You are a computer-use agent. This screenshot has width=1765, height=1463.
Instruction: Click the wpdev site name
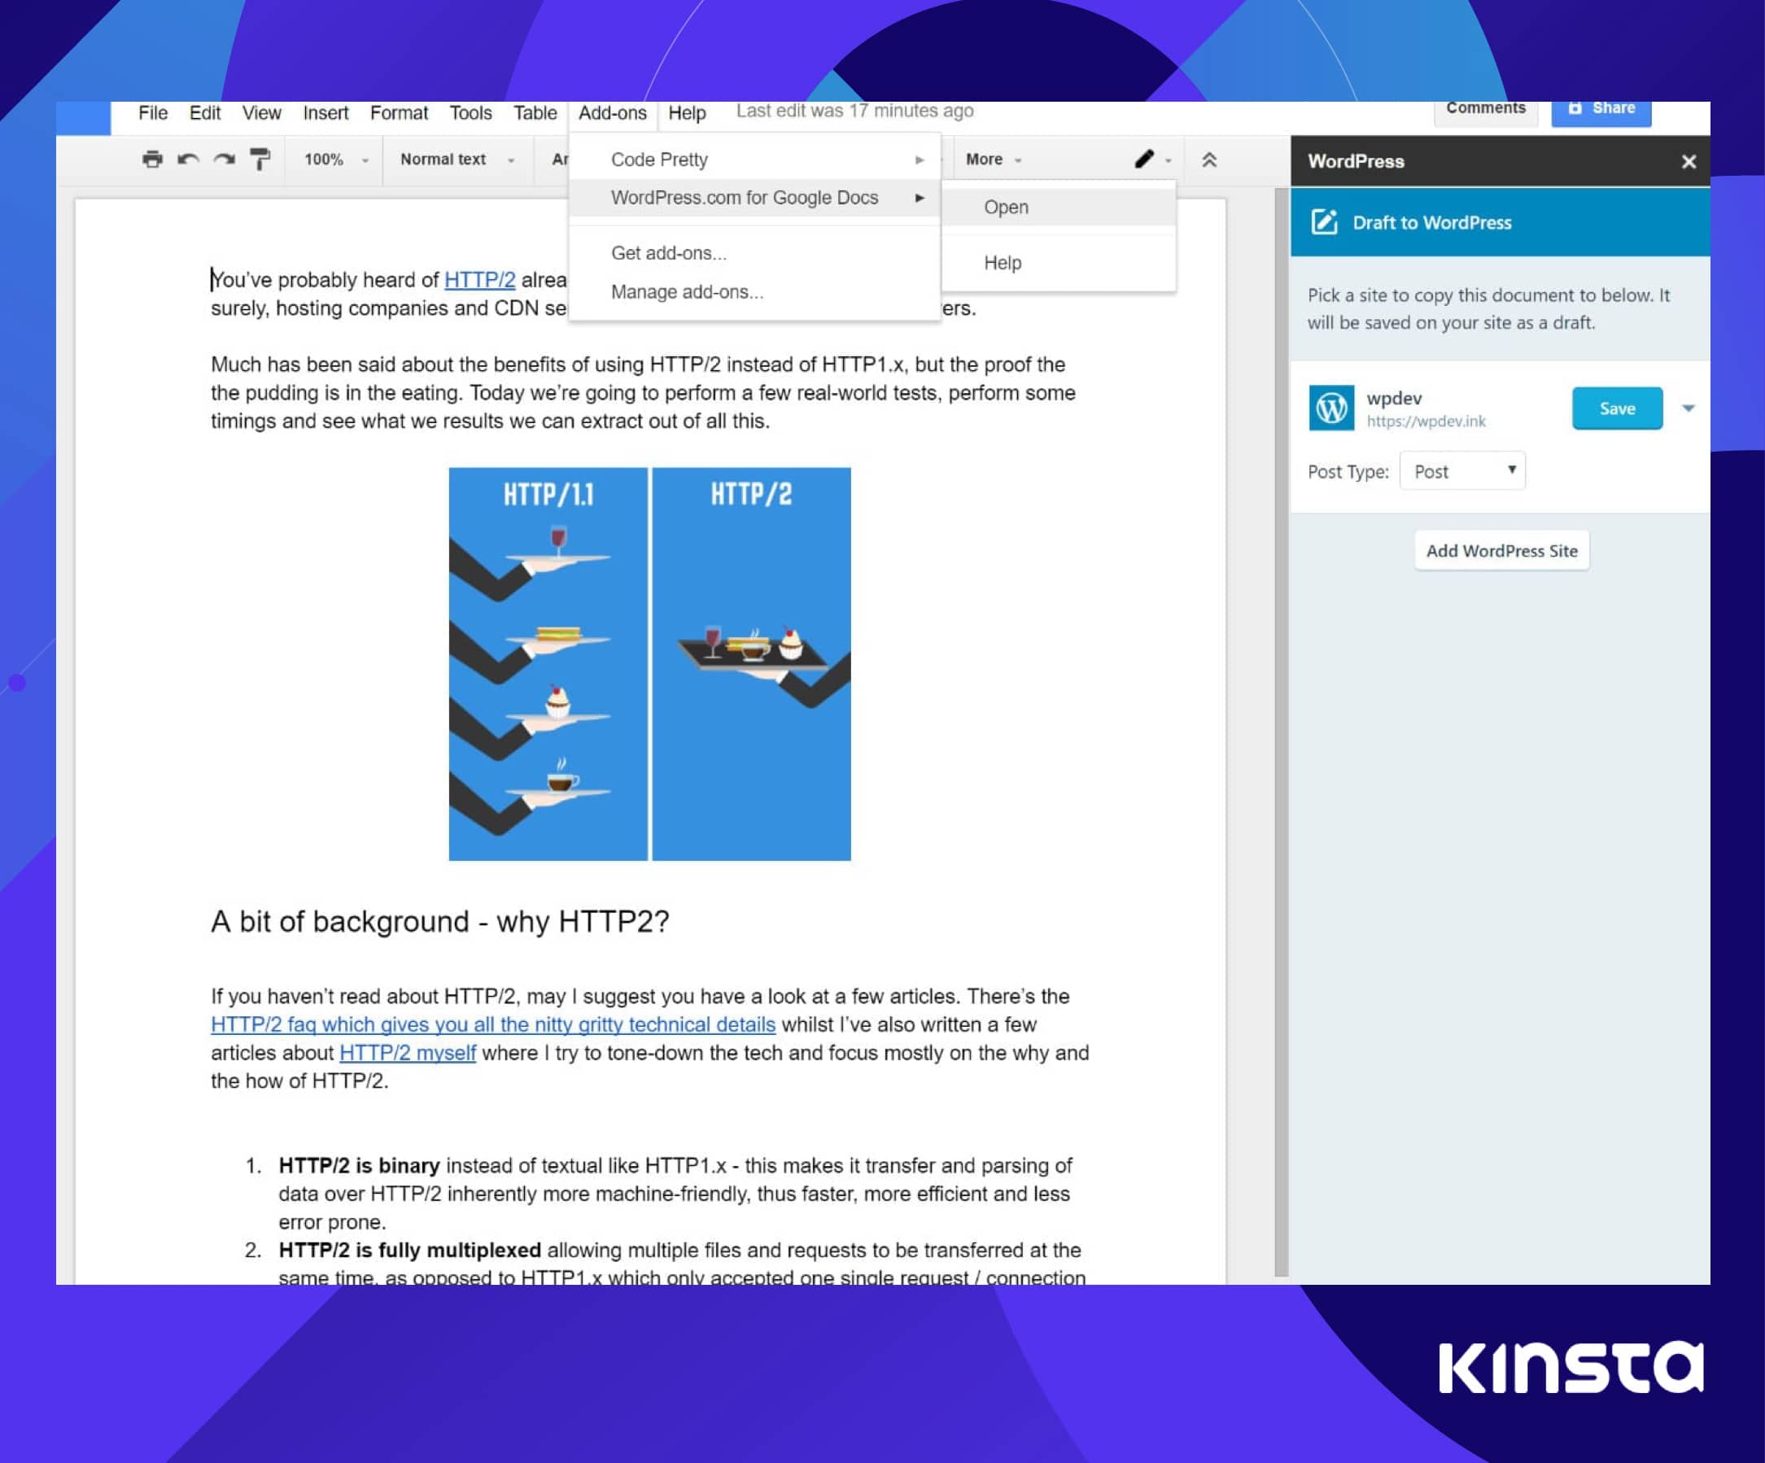click(1393, 399)
